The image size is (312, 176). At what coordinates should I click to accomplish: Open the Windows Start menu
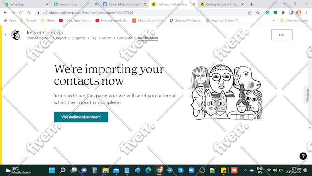[52, 170]
